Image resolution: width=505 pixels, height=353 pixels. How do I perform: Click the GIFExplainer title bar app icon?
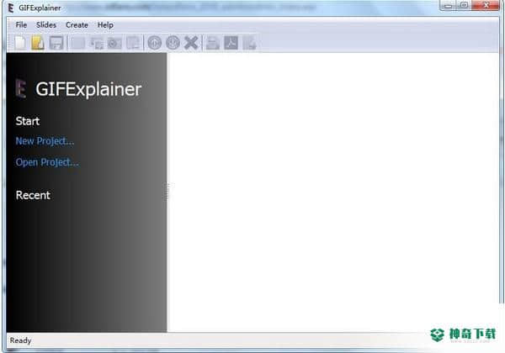click(x=11, y=8)
